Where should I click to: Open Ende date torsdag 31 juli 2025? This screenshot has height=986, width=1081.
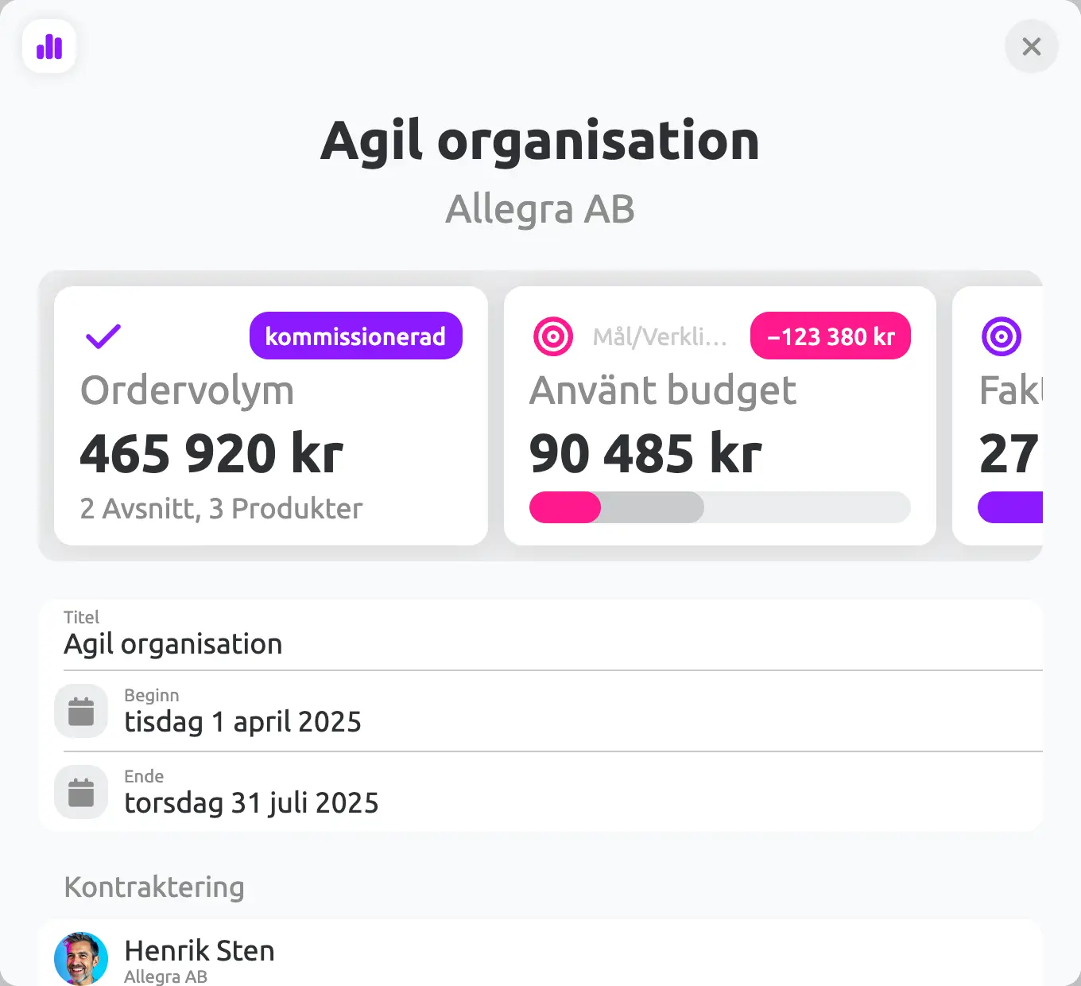click(x=540, y=792)
